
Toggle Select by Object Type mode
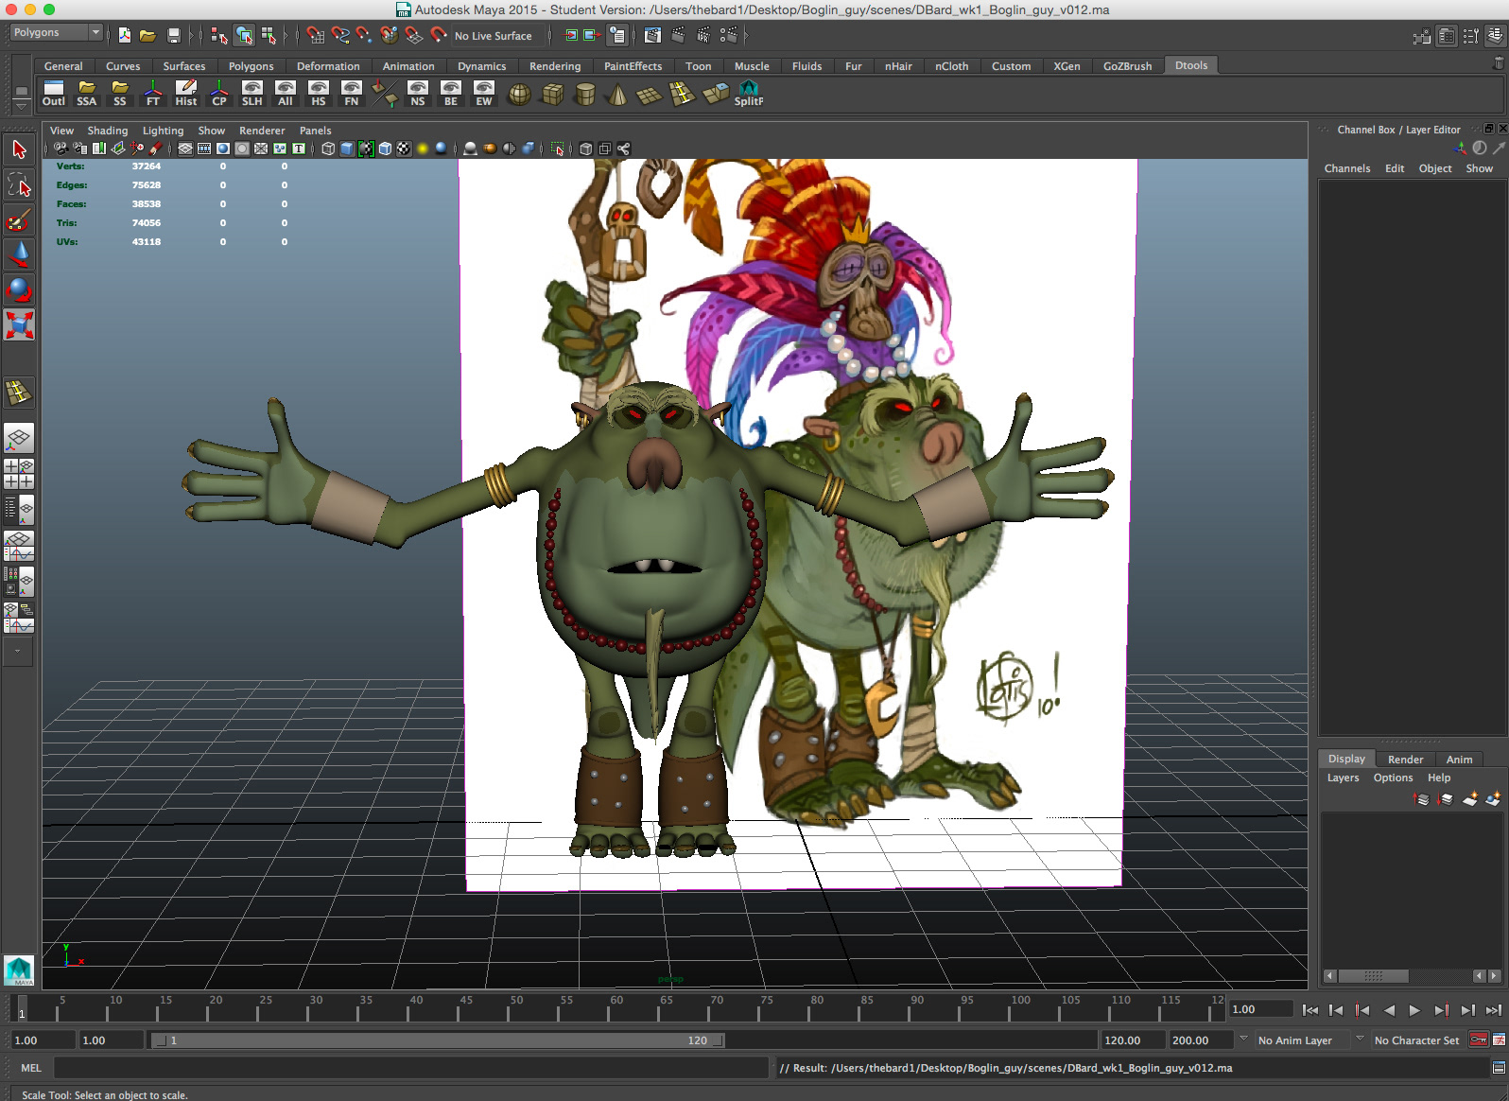[244, 35]
